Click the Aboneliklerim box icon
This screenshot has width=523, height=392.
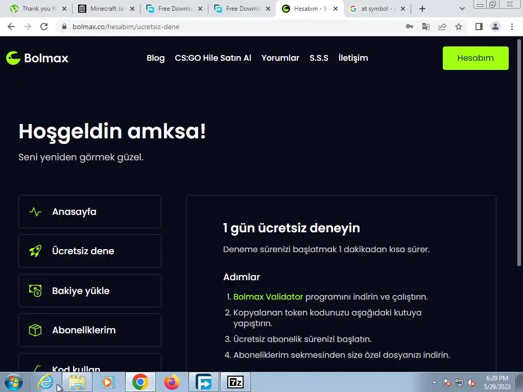coord(35,330)
